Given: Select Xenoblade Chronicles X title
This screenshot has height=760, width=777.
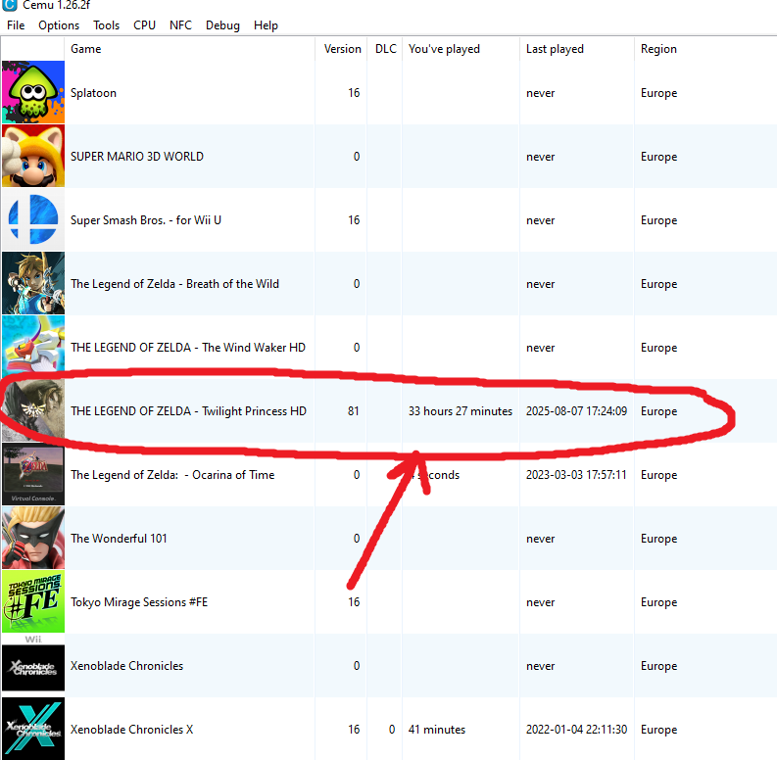Looking at the screenshot, I should pos(132,730).
